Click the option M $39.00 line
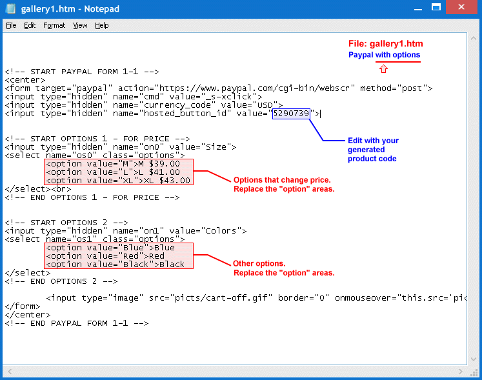Viewport: 482px width, 380px height. click(113, 164)
